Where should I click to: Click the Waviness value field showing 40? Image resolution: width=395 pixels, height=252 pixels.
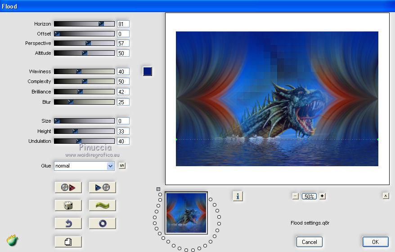click(x=123, y=72)
